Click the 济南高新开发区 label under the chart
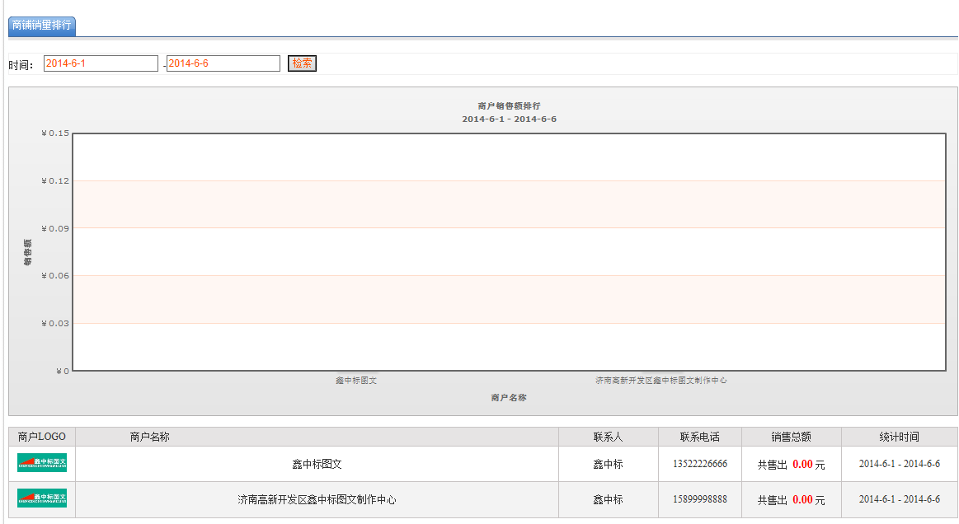This screenshot has width=959, height=524. [x=661, y=381]
